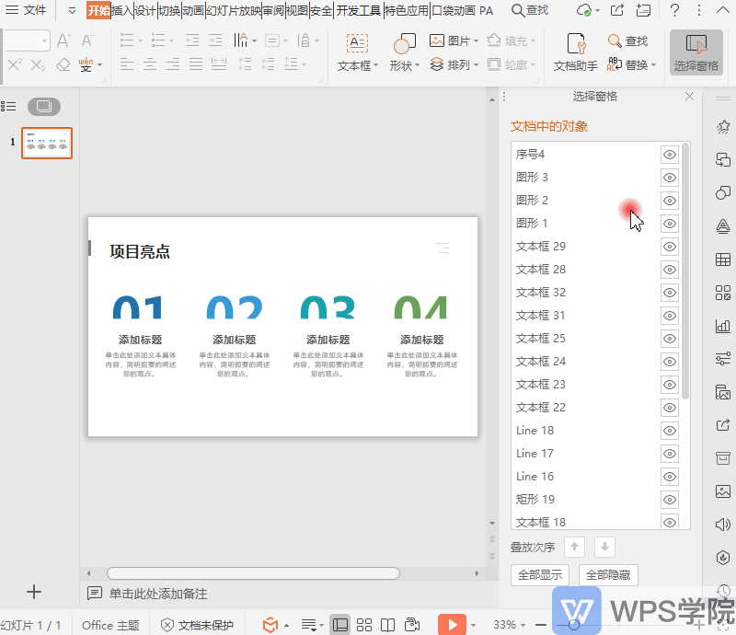Decrease the paragraph indent

click(x=192, y=40)
